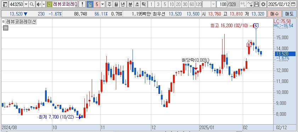
Task: Select the 20 interval button
Action: (x=179, y=4)
